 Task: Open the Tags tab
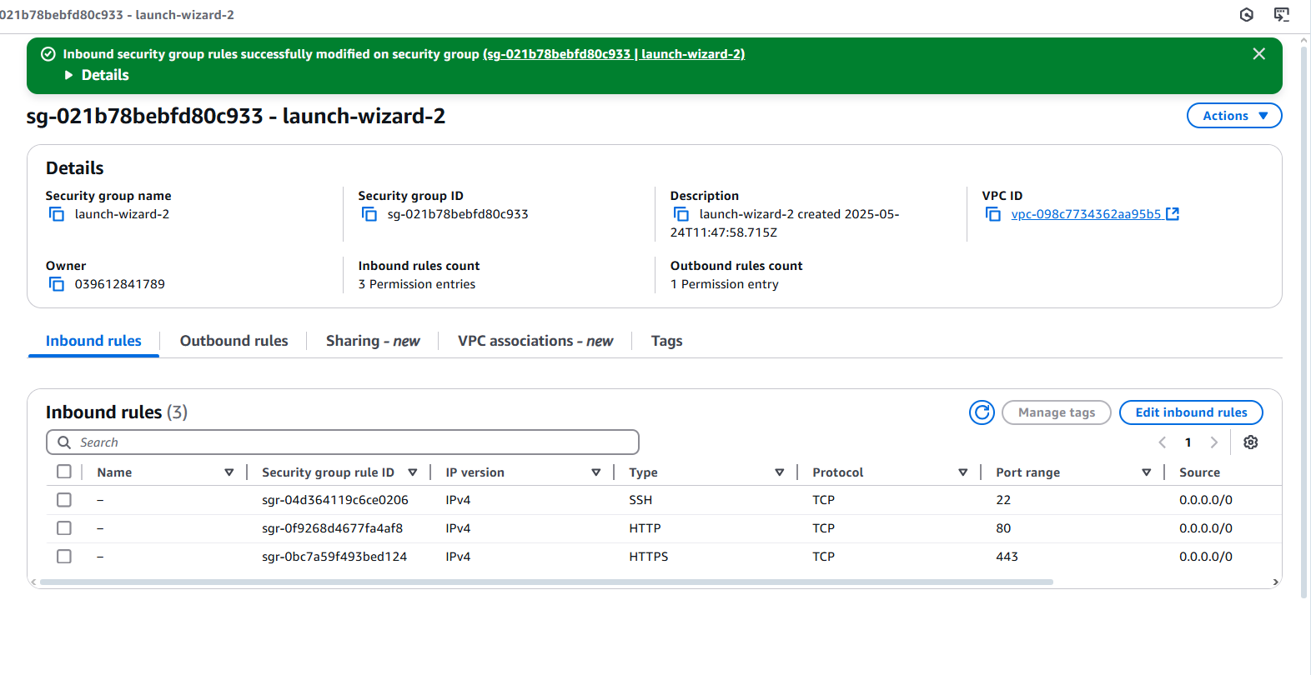(x=666, y=341)
